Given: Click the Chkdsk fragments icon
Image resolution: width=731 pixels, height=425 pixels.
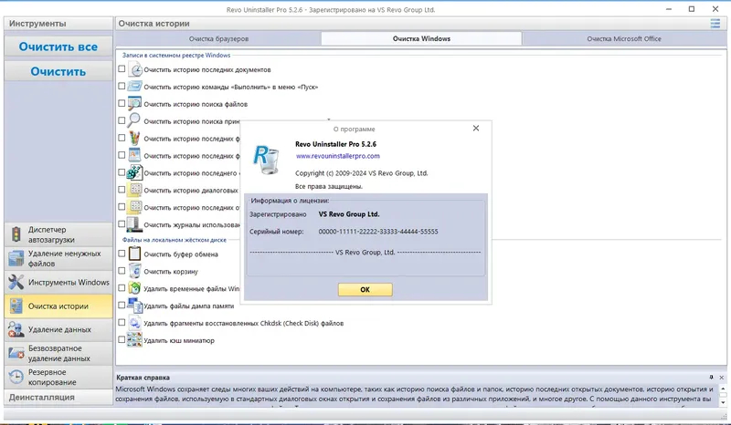Looking at the screenshot, I should click(x=134, y=323).
